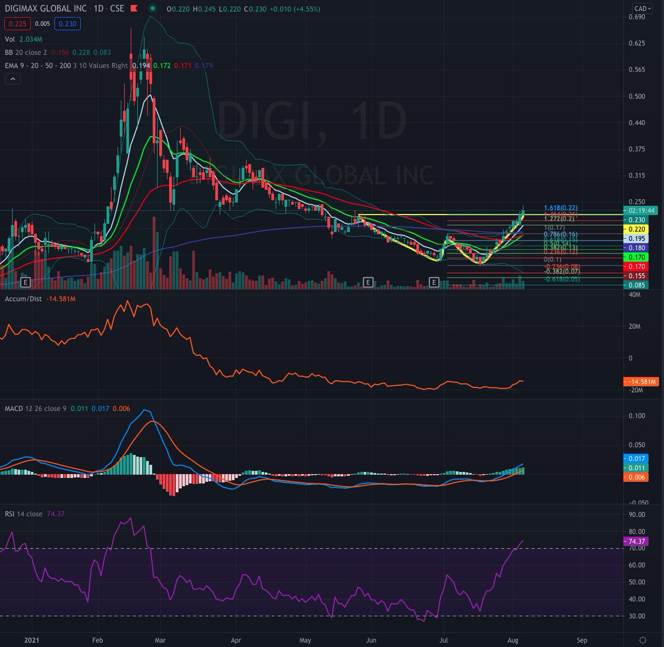The width and height of the screenshot is (664, 647).
Task: Click the green EMA value 0.172 in legend
Action: click(x=162, y=65)
